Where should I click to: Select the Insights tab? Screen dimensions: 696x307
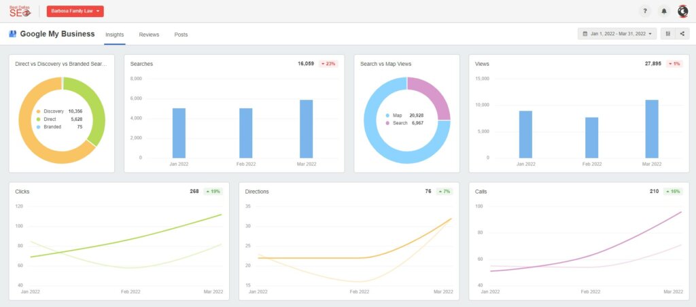(x=114, y=34)
